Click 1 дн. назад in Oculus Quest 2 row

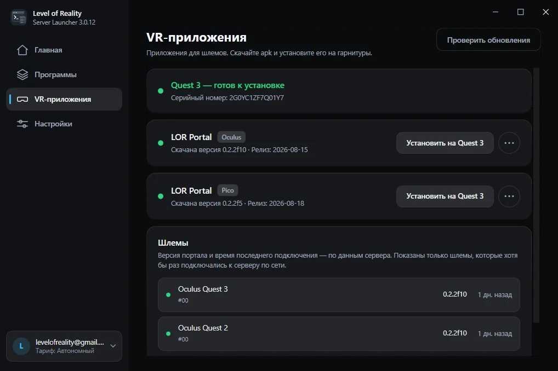point(495,333)
